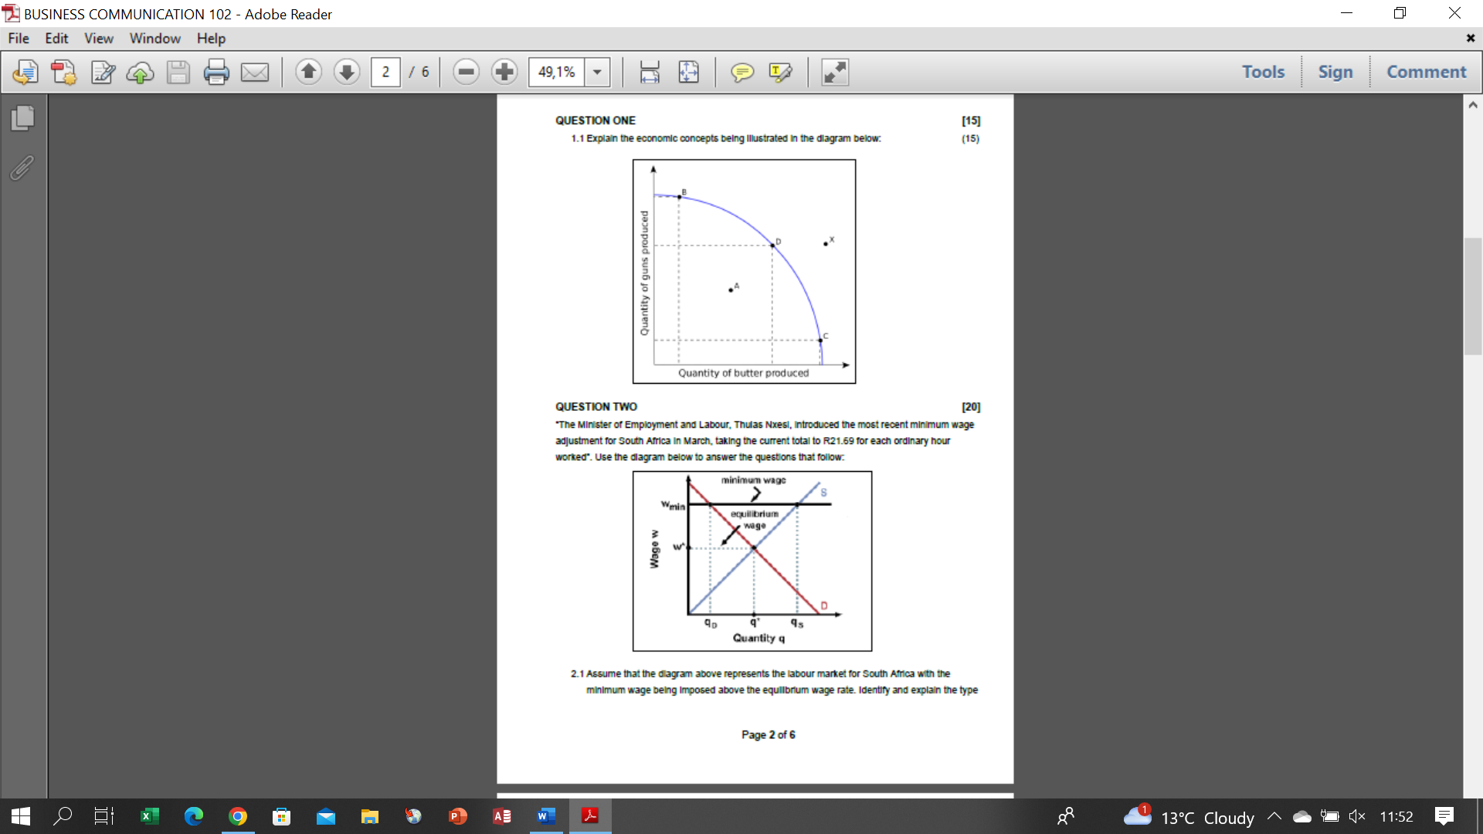Open the Window menu
The height and width of the screenshot is (834, 1483).
[x=154, y=38]
